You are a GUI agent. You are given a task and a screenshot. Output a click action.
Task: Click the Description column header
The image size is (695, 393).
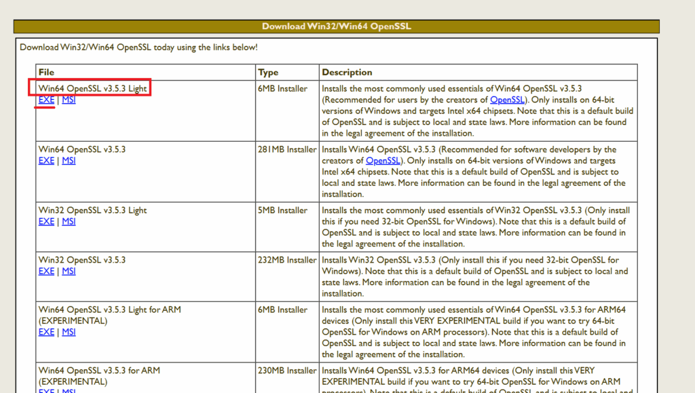347,72
